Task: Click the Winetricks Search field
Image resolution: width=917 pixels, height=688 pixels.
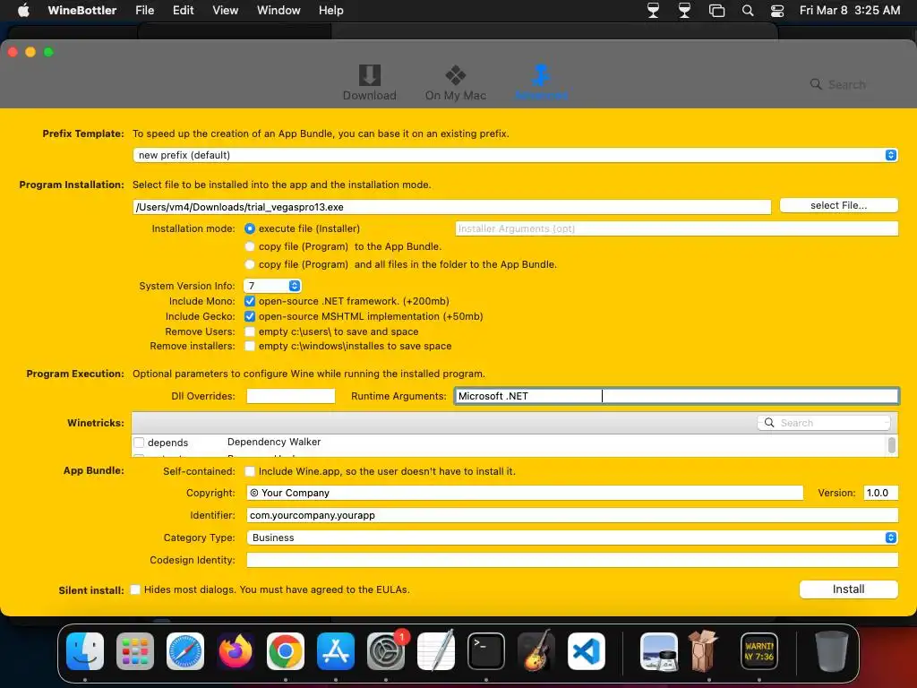Action: point(824,423)
